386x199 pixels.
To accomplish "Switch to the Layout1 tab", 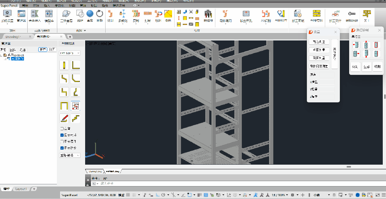I will [21, 189].
